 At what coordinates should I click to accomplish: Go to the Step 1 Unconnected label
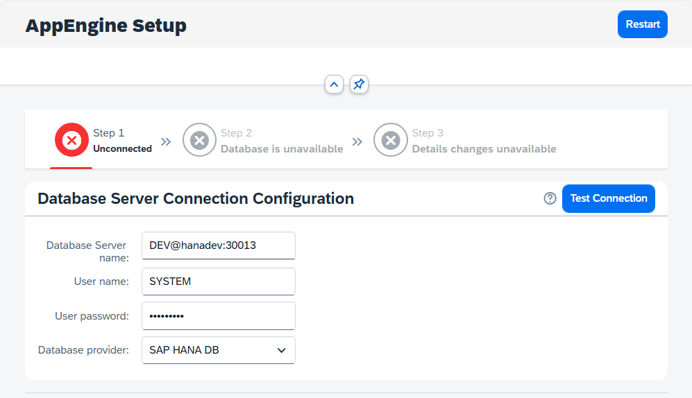click(122, 148)
